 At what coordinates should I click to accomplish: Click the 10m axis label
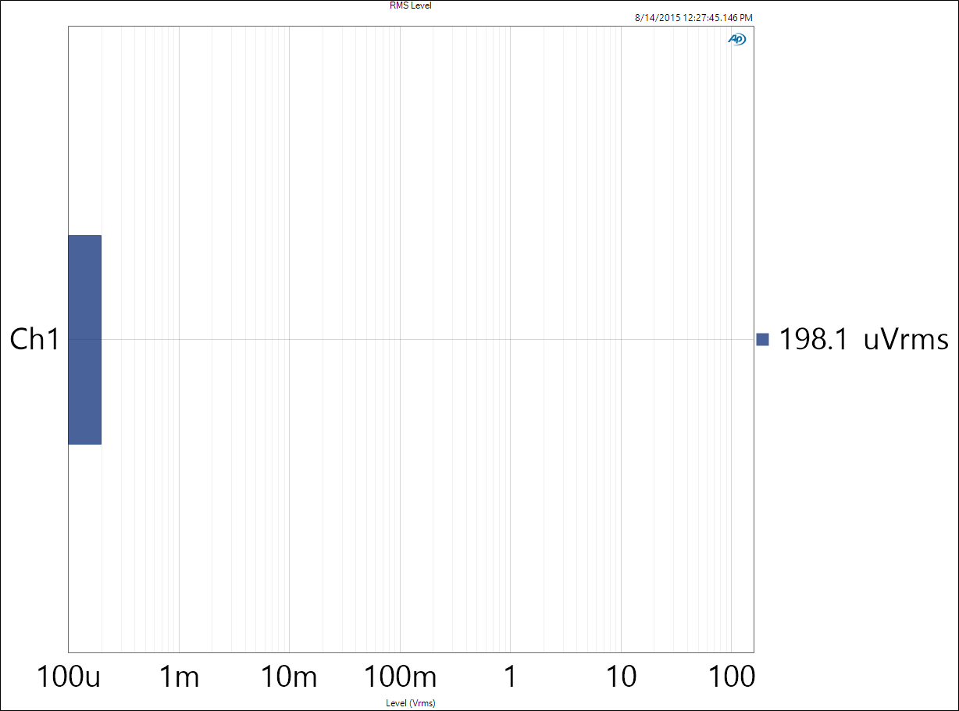289,677
